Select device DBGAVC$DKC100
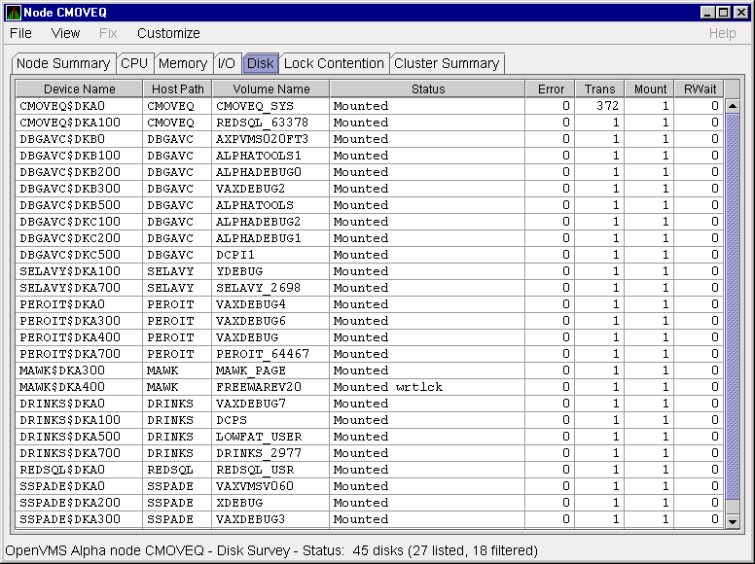The image size is (755, 564). pos(70,222)
